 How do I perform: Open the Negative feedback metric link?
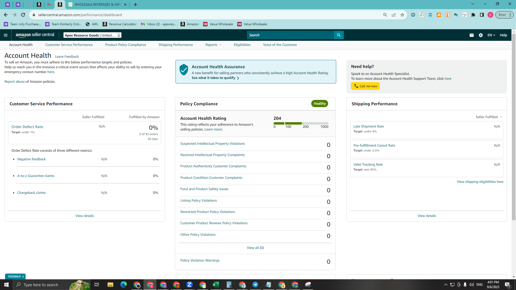[31, 159]
